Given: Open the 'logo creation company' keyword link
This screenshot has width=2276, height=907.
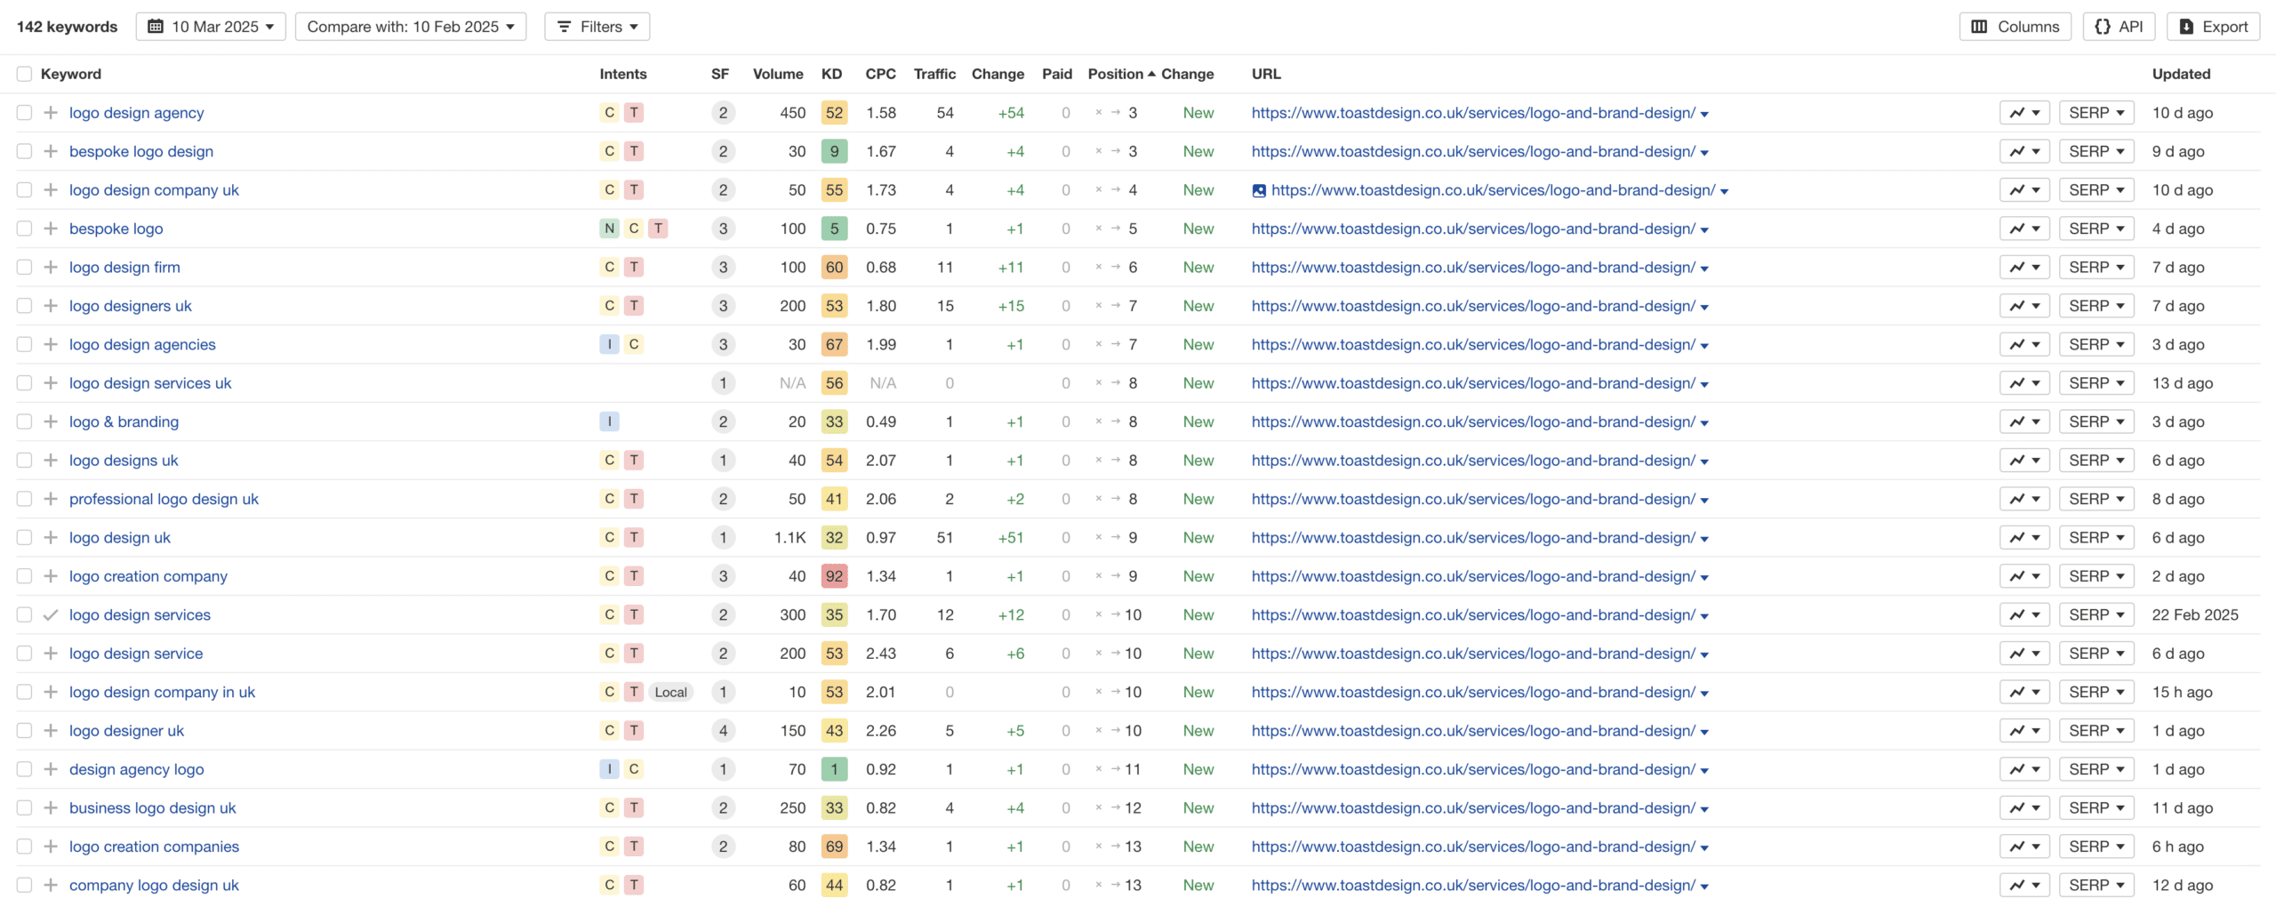Looking at the screenshot, I should [x=148, y=576].
